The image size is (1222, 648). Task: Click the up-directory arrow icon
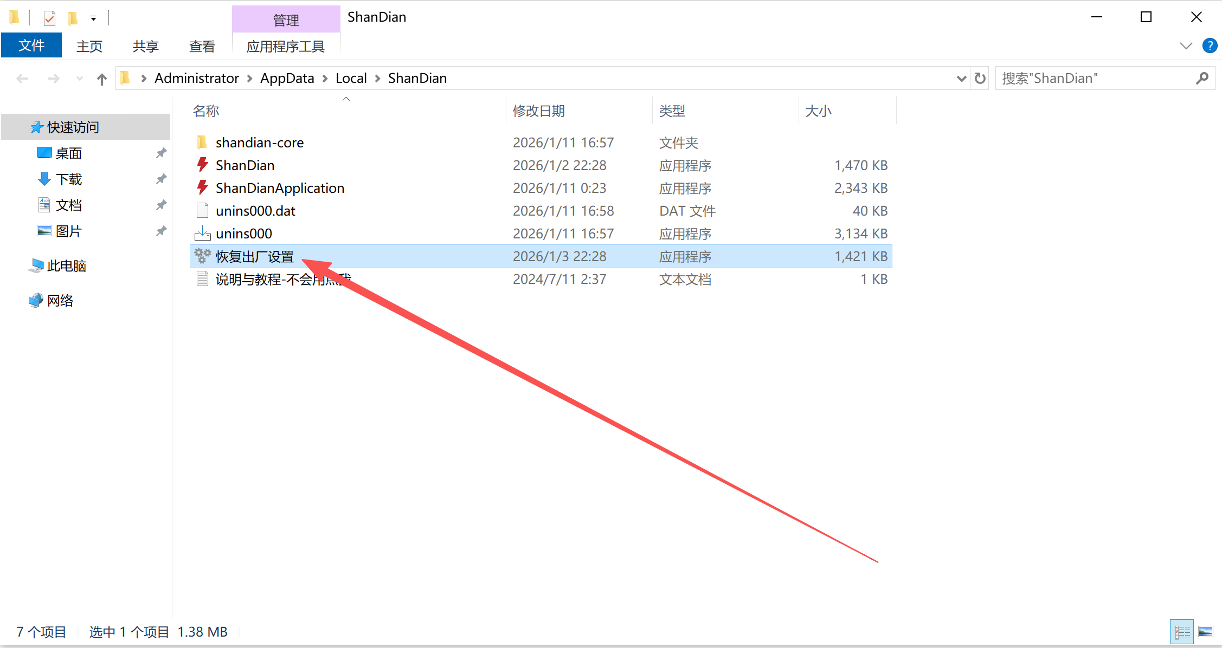click(102, 79)
